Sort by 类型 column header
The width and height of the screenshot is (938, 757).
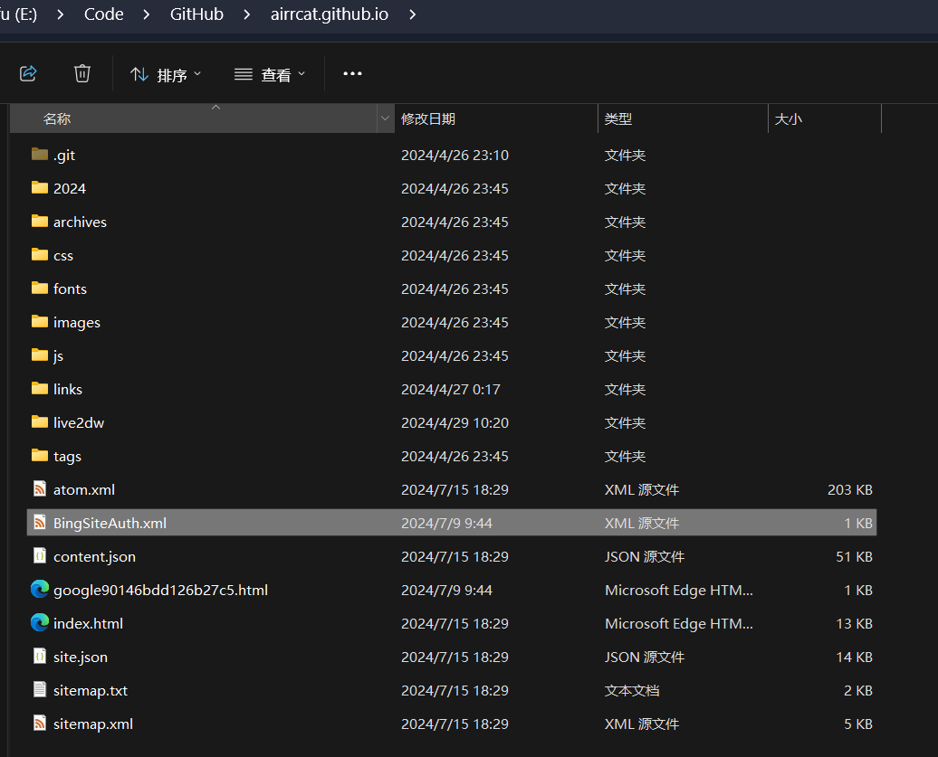(618, 118)
